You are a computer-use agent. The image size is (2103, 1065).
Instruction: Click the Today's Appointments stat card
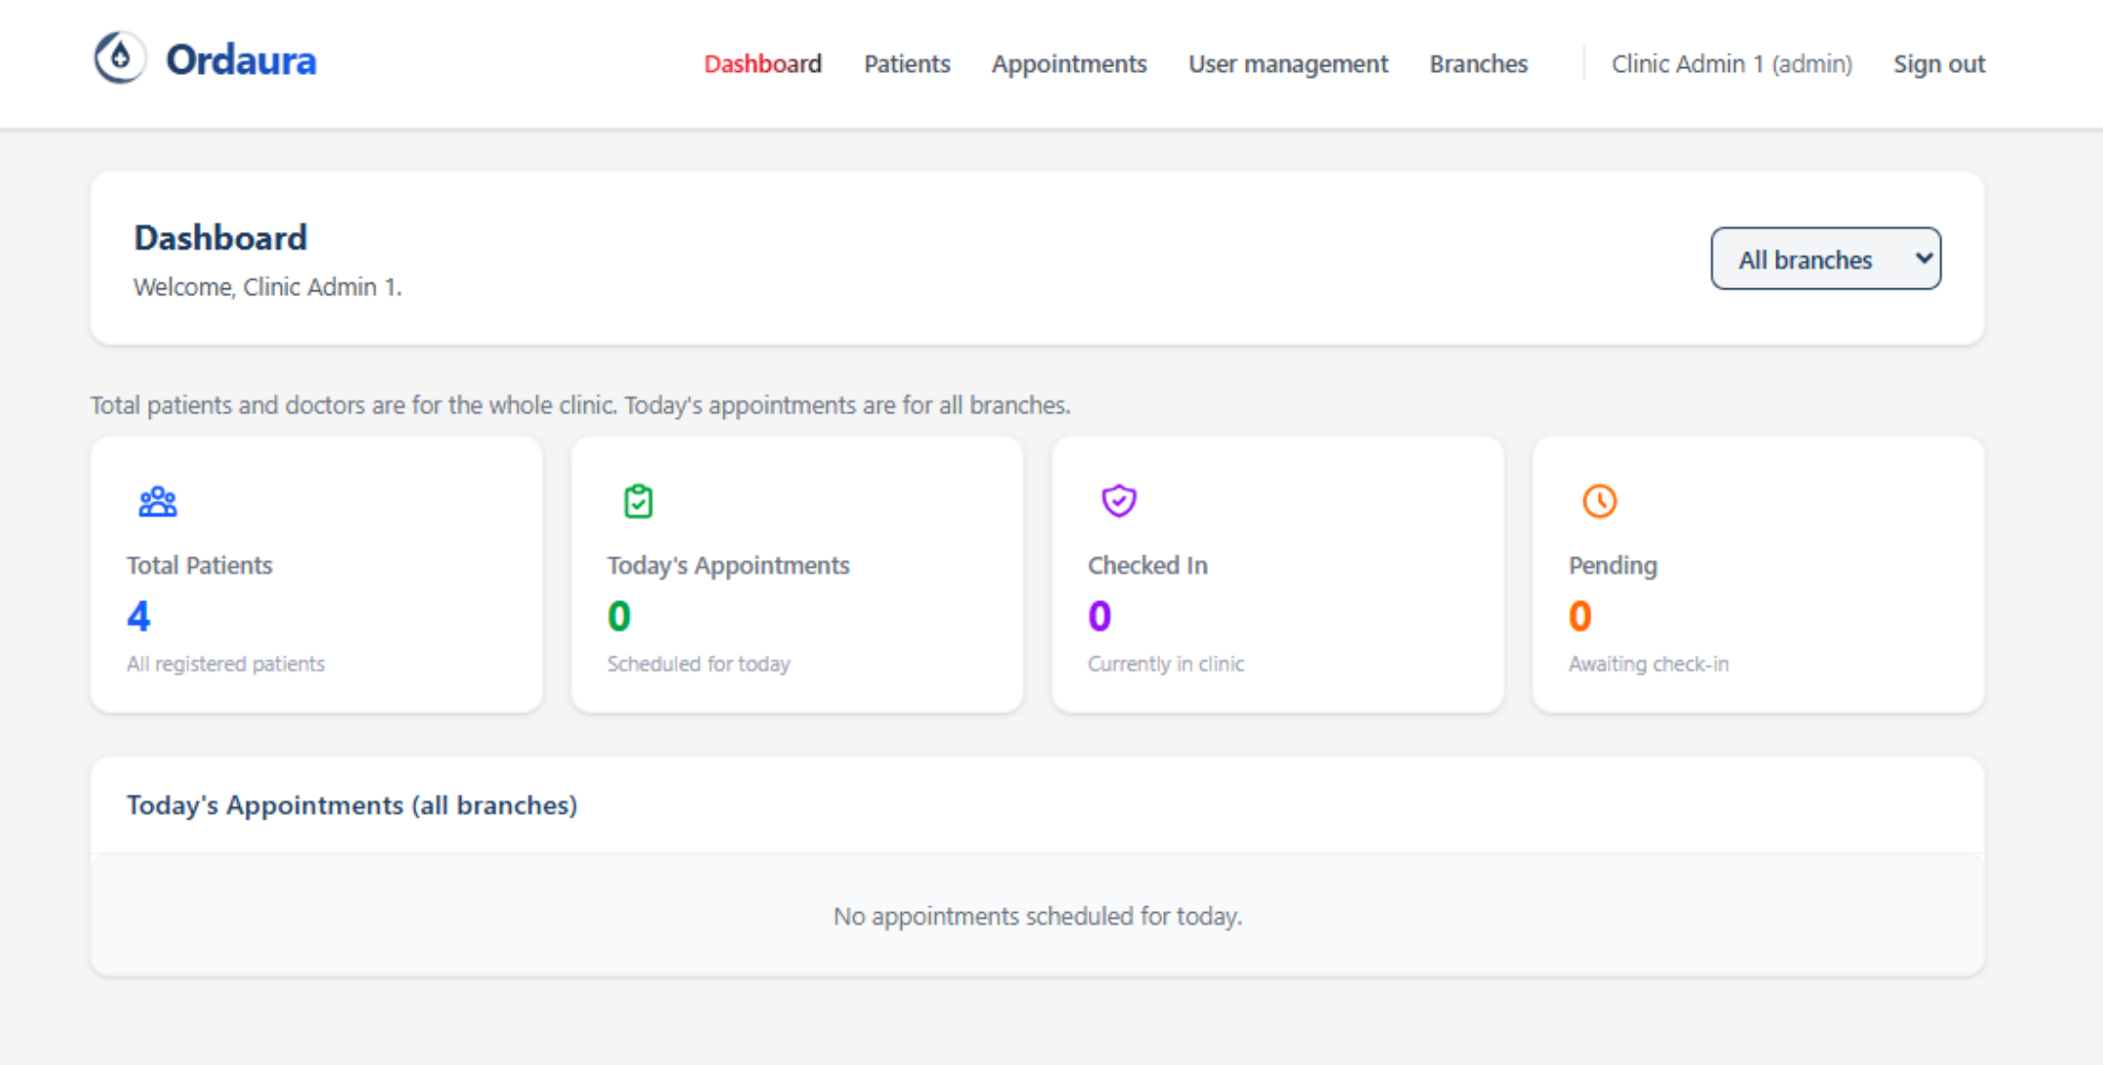[797, 575]
